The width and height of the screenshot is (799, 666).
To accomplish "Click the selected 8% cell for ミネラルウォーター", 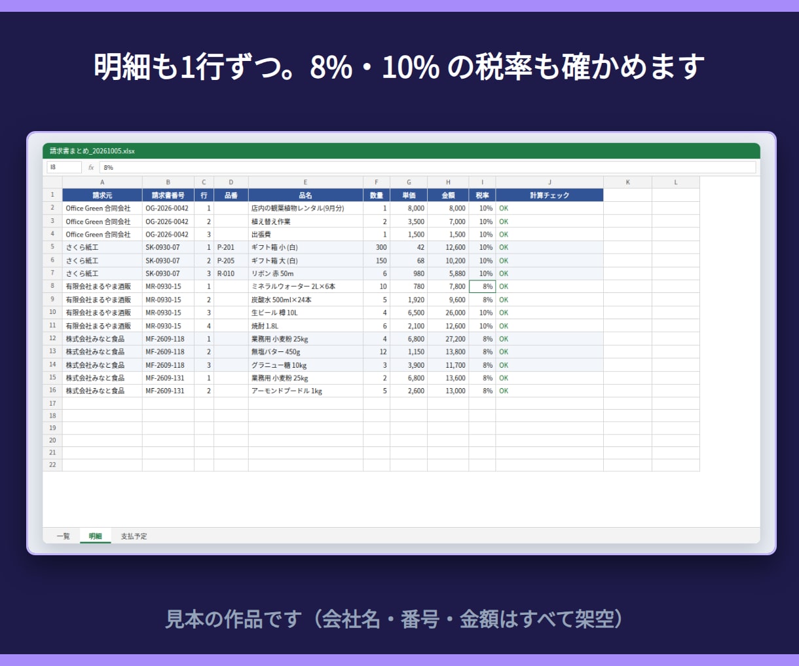I will pos(482,286).
